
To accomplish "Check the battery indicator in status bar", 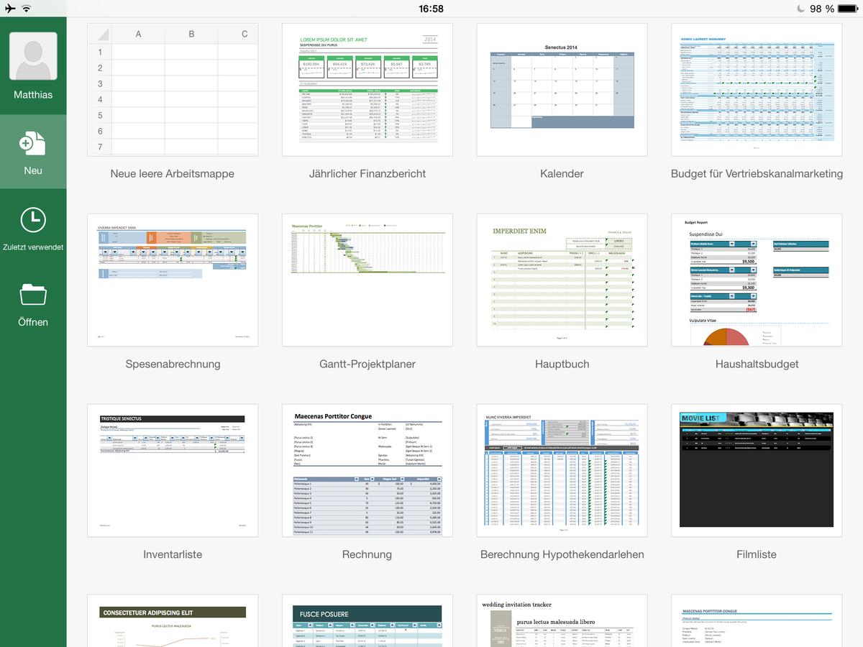I will 847,9.
